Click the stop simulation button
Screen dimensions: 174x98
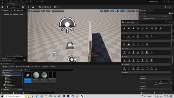[45, 7]
